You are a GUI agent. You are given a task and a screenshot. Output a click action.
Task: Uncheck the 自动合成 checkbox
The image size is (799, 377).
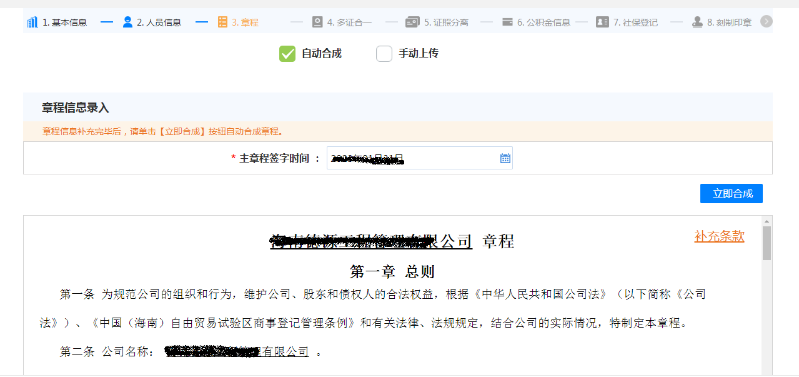(287, 54)
